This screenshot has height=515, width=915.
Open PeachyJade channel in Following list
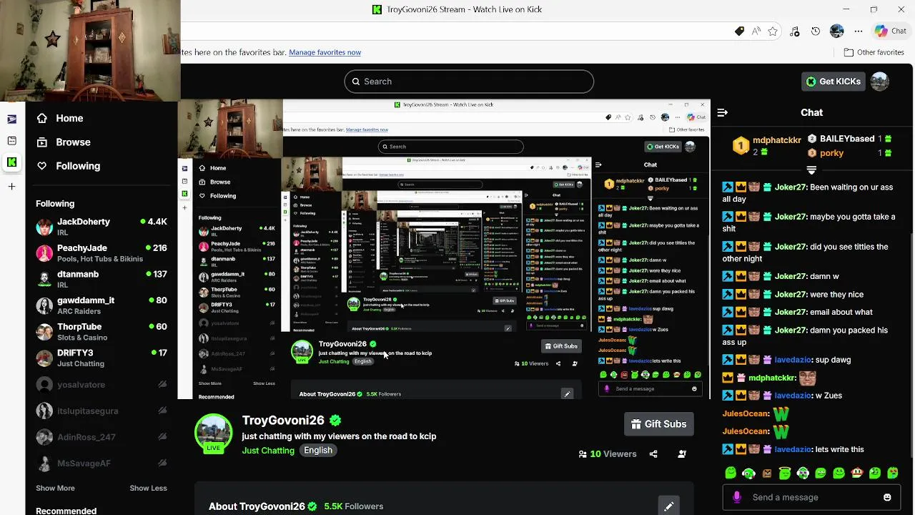tap(102, 253)
